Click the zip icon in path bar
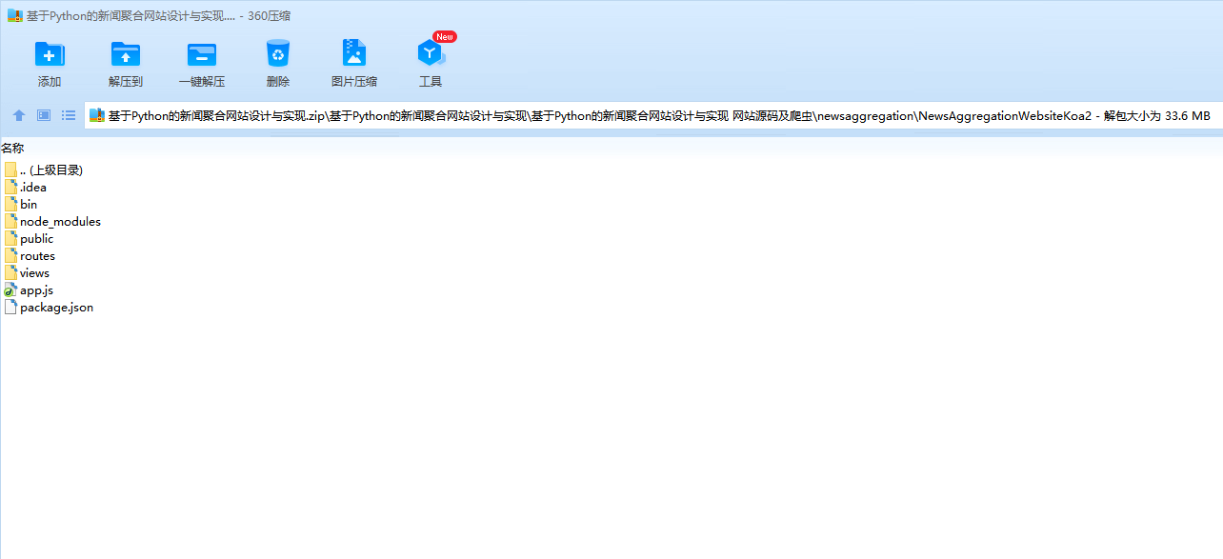The width and height of the screenshot is (1223, 559). [97, 115]
